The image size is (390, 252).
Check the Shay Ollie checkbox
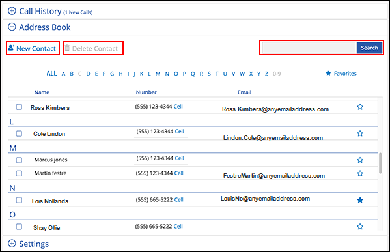click(19, 227)
